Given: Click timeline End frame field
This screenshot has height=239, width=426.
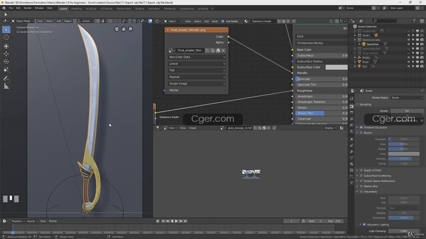Looking at the screenshot, I should (x=335, y=221).
